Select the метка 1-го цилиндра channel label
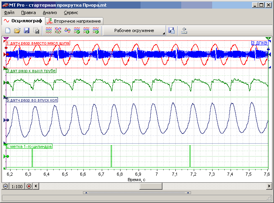274x203 pixels. pos(29,146)
